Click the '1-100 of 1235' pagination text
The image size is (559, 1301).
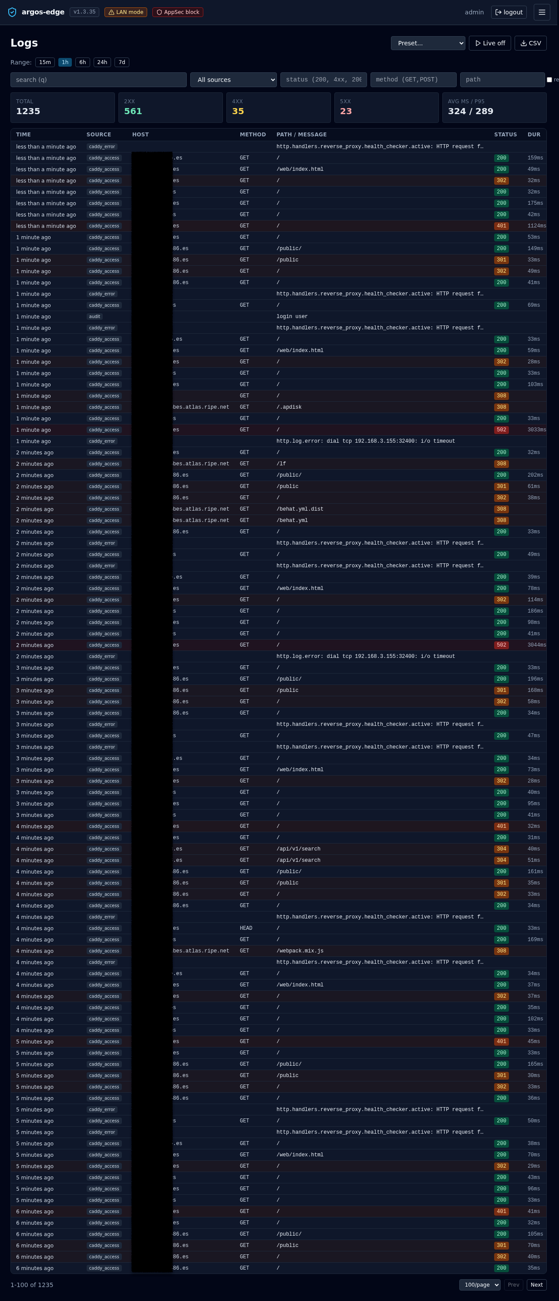[x=32, y=1284]
